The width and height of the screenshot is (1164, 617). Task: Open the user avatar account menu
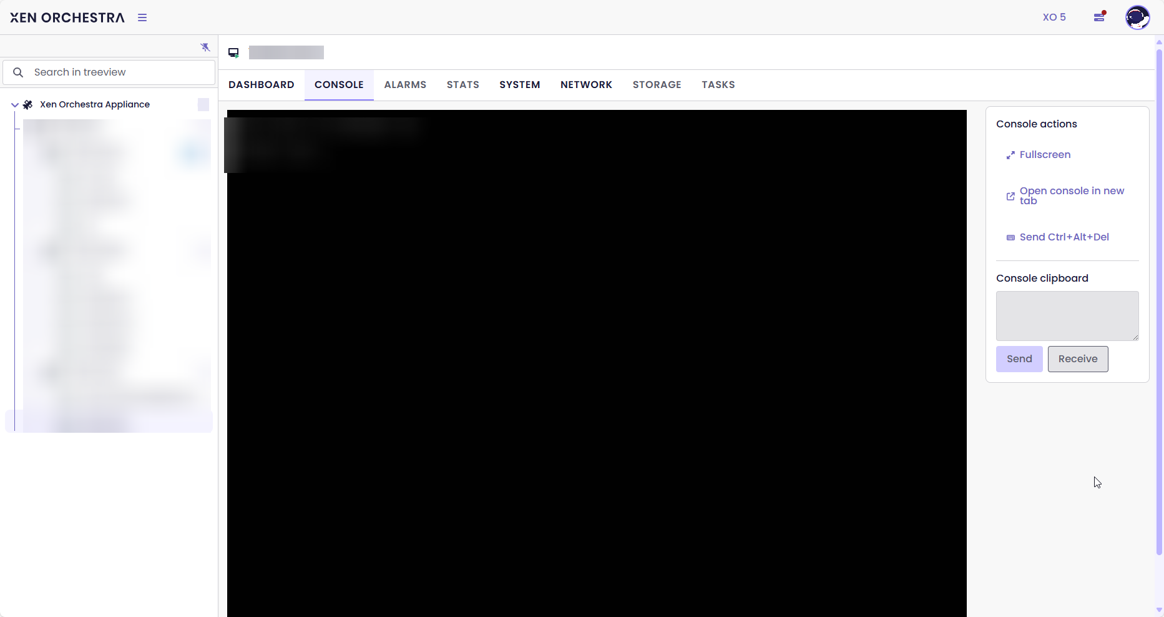click(1137, 17)
